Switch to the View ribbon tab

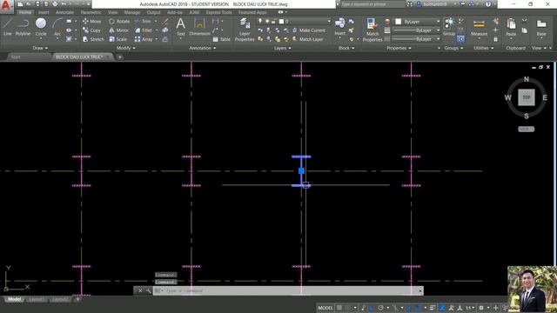click(x=112, y=12)
